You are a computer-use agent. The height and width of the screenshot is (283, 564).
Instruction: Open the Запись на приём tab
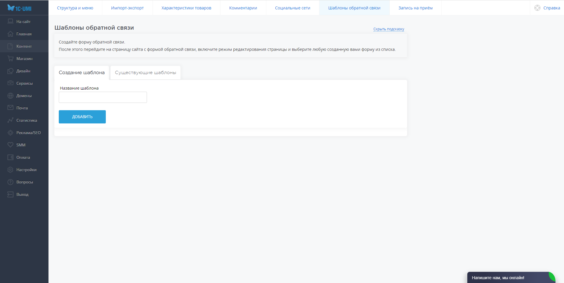coord(415,8)
